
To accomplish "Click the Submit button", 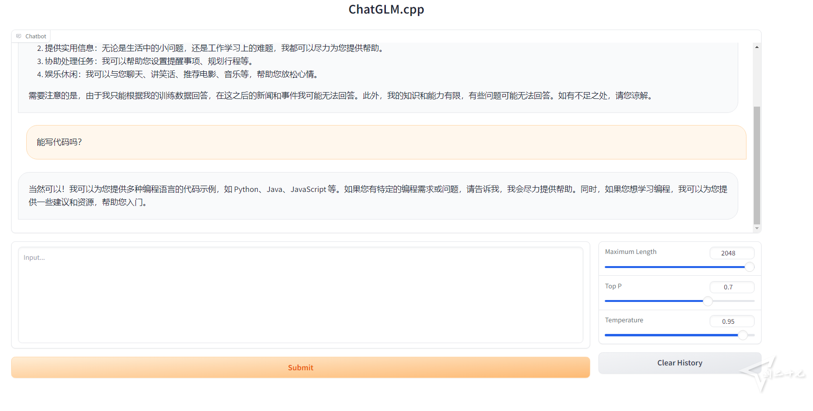I will [x=300, y=367].
